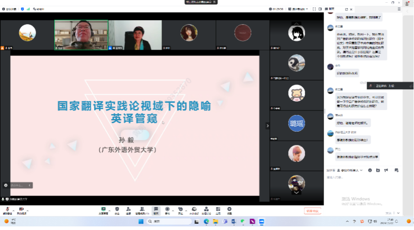Select the 璐瑶 participant avatar
Screen dimensions: 414x230
tap(296, 123)
